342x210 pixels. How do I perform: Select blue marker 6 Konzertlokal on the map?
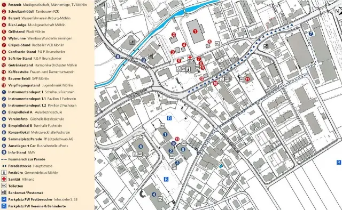pos(141,147)
